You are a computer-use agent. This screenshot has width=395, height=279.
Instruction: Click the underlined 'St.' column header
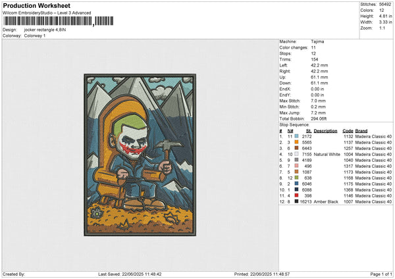(309, 131)
